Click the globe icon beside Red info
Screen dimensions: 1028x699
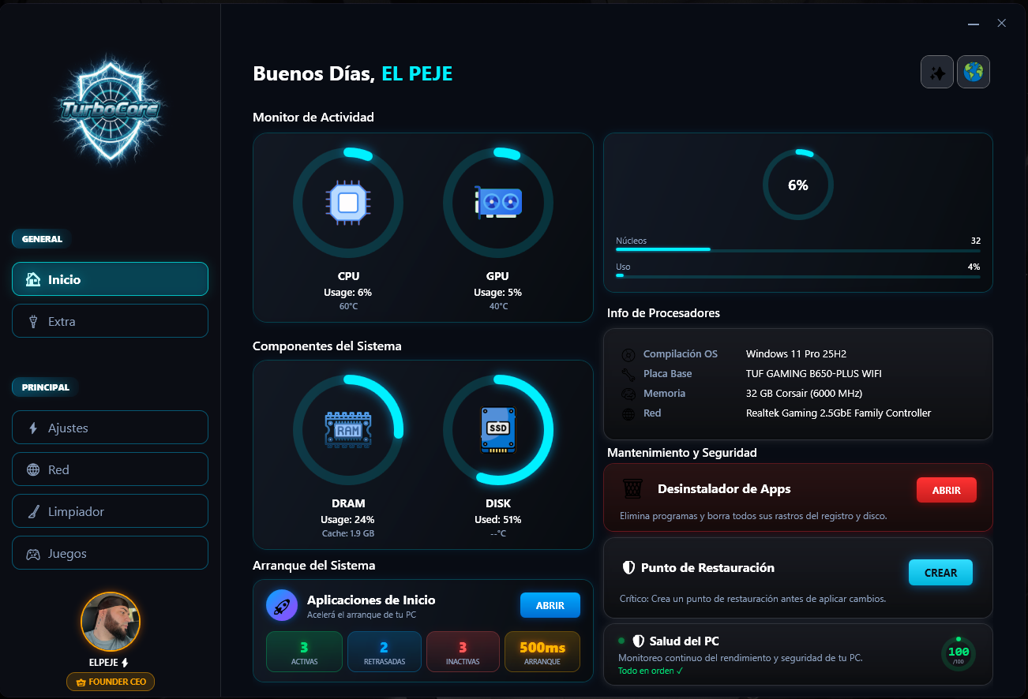click(x=628, y=414)
